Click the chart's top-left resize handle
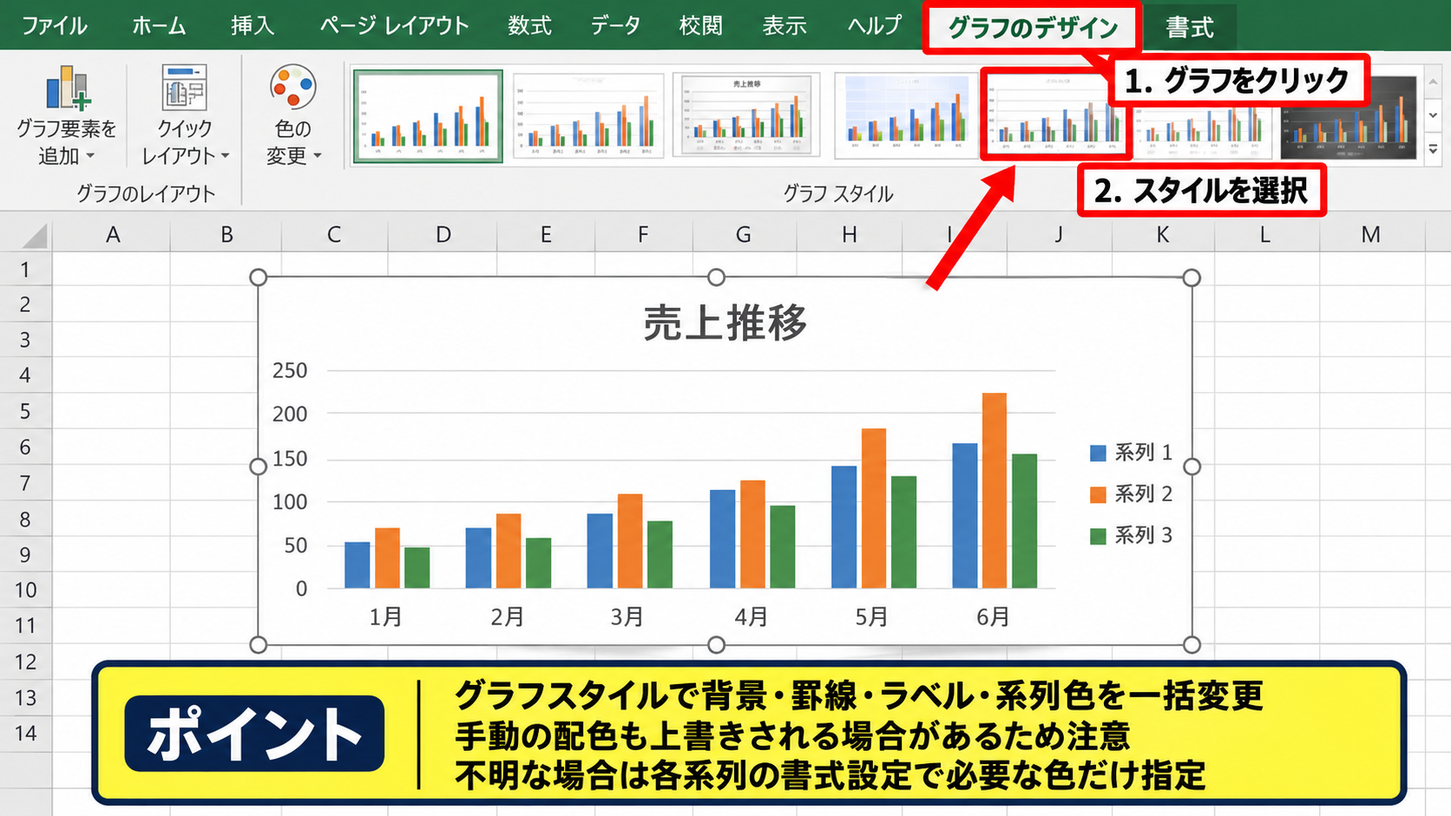 (258, 277)
